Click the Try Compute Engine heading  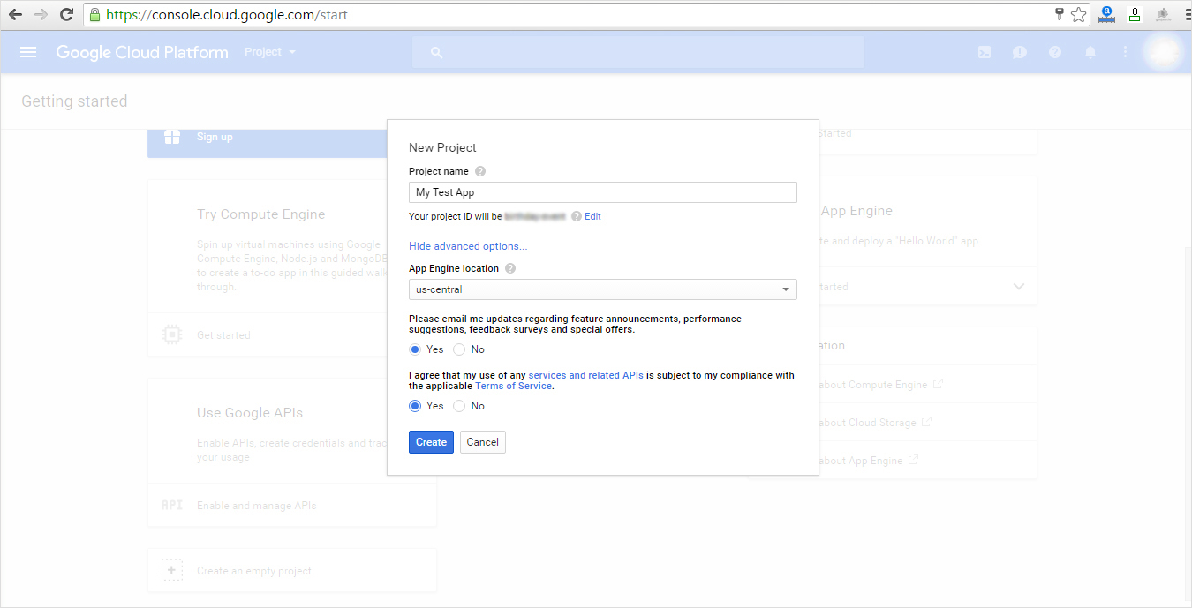[x=261, y=214]
